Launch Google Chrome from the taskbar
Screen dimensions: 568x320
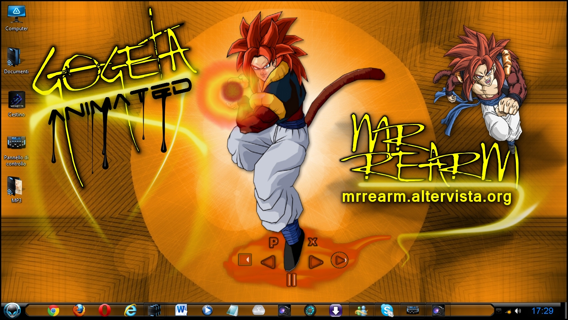[53, 310]
